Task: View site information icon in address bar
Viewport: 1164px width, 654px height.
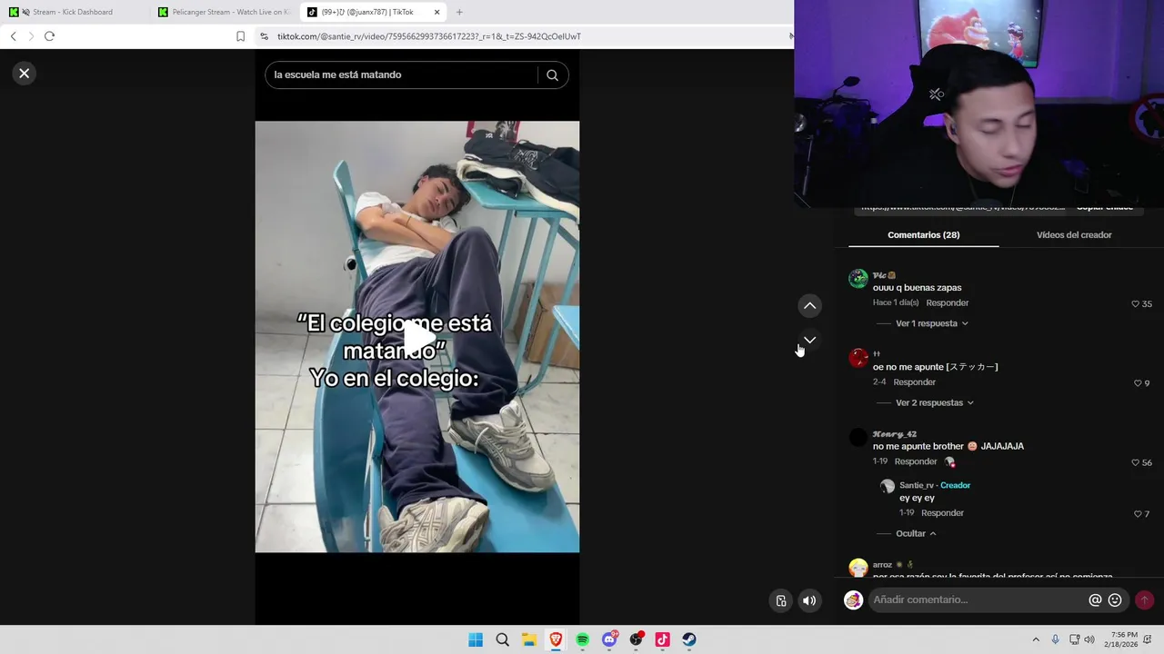Action: (x=264, y=36)
